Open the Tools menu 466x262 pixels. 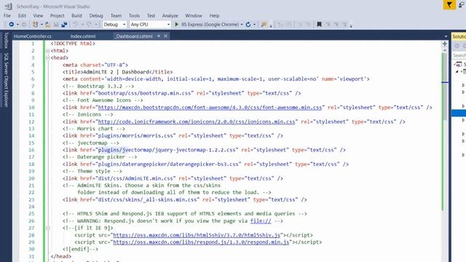134,15
